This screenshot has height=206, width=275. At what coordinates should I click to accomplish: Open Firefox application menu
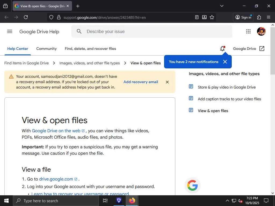pos(269,17)
